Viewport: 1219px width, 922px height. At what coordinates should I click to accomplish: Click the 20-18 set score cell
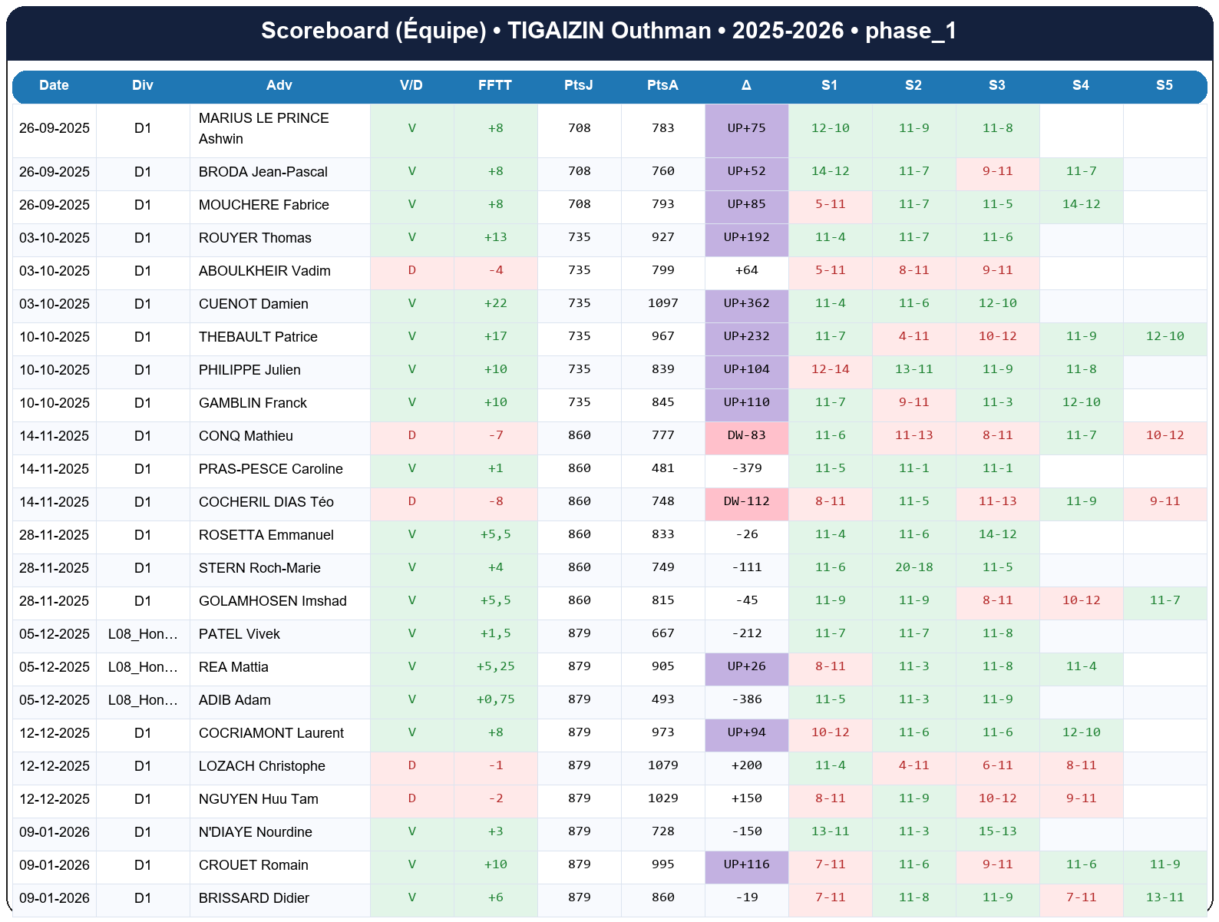(913, 567)
